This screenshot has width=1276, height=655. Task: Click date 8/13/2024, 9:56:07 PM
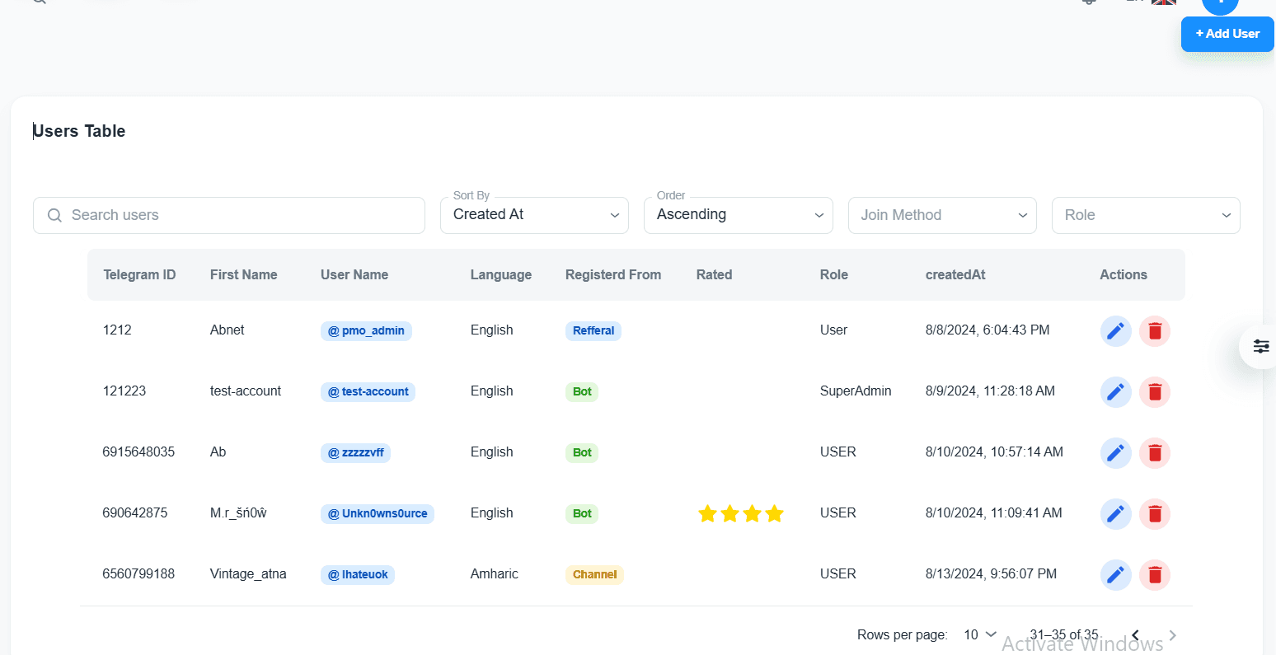991,574
